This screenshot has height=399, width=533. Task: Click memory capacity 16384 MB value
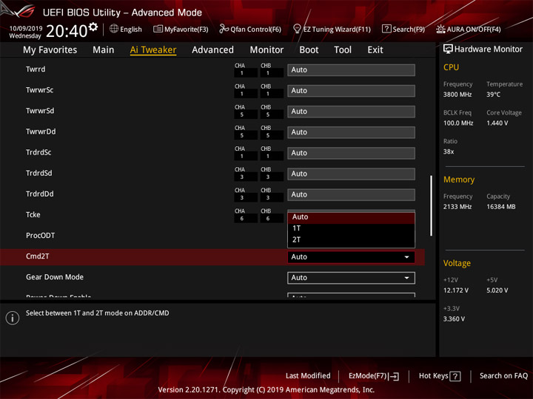(x=500, y=207)
